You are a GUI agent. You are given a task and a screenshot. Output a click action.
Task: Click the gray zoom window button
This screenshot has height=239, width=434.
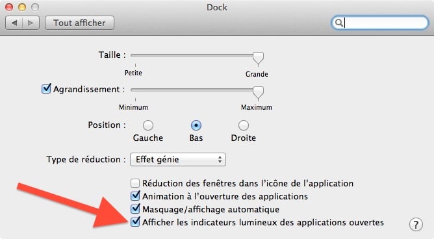tap(35, 7)
